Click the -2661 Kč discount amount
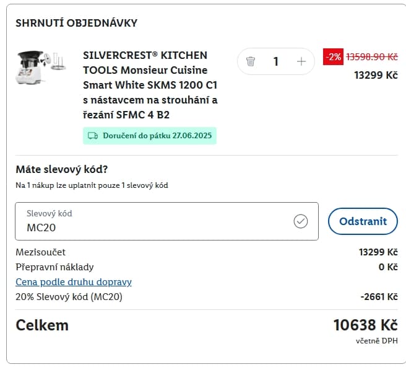Screen dimensions: 406x380 379,297
